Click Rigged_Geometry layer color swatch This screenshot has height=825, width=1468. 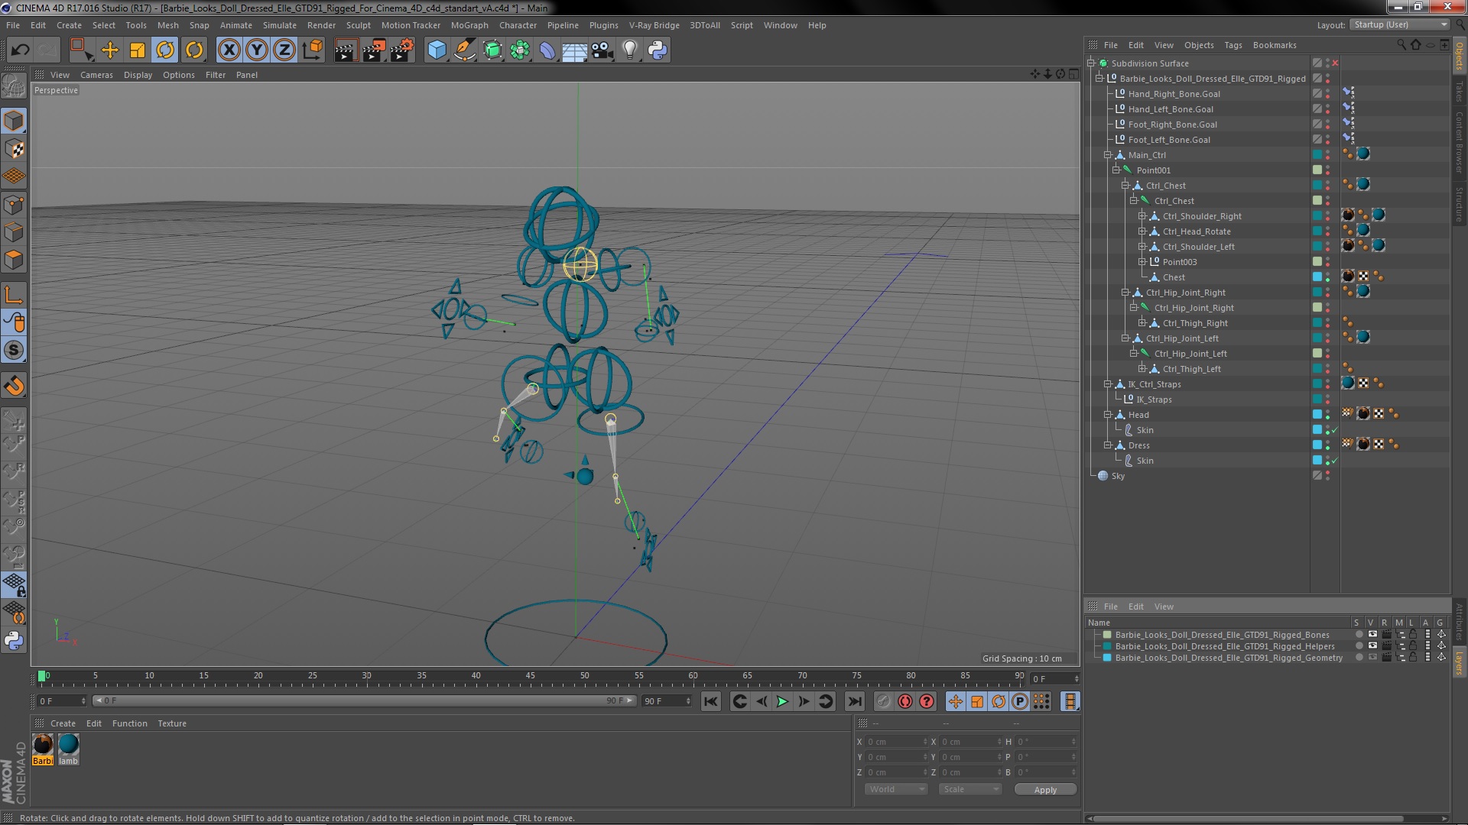1107,658
